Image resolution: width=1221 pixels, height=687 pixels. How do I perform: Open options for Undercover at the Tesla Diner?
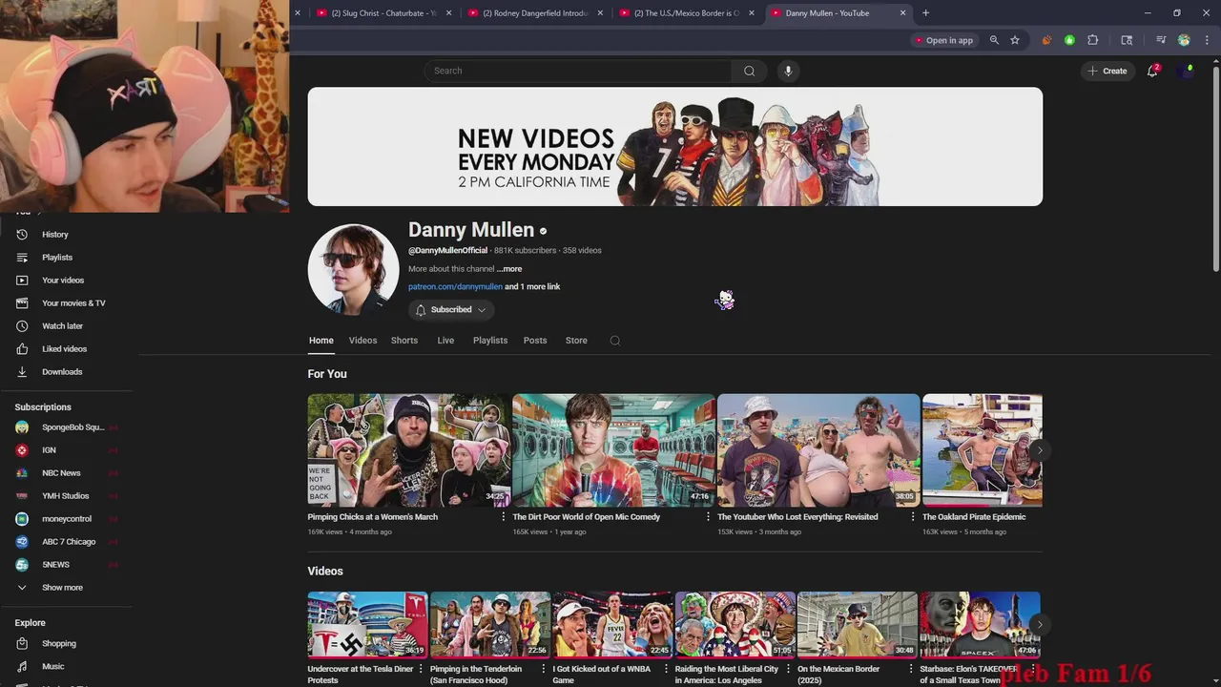[421, 670]
